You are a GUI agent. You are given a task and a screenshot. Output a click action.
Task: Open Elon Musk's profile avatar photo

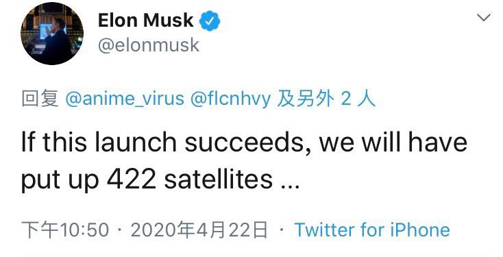(x=52, y=34)
